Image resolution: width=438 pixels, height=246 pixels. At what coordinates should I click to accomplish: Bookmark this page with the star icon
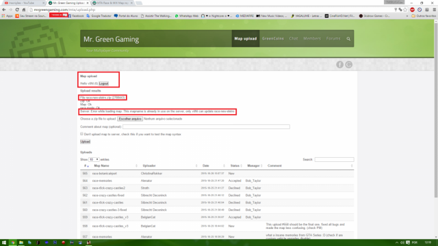point(405,10)
